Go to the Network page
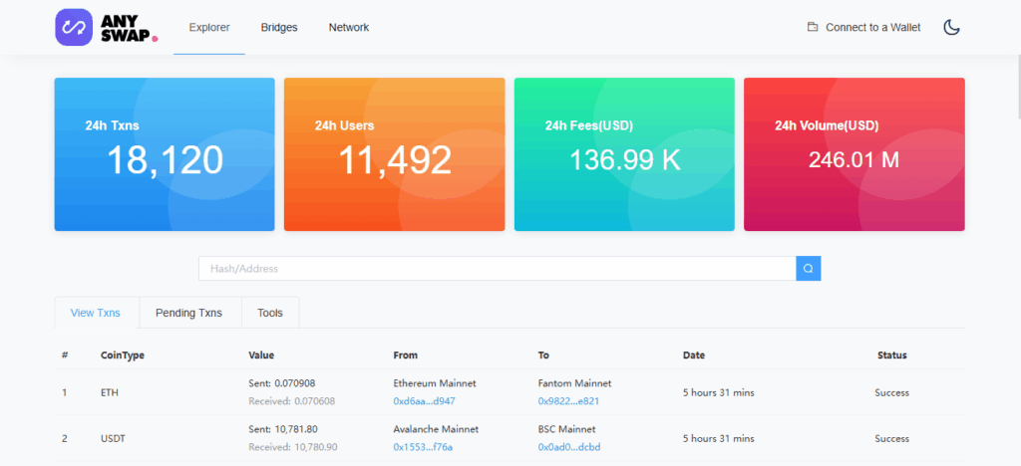The width and height of the screenshot is (1021, 466). coord(349,27)
